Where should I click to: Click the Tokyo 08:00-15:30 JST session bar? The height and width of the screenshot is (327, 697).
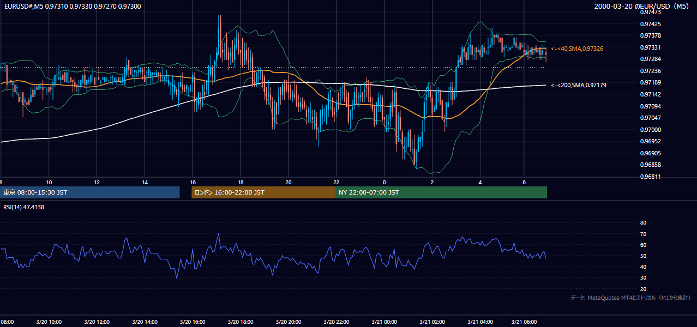(90, 192)
